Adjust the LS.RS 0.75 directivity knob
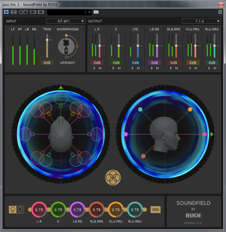226x232 pixels. (78, 210)
